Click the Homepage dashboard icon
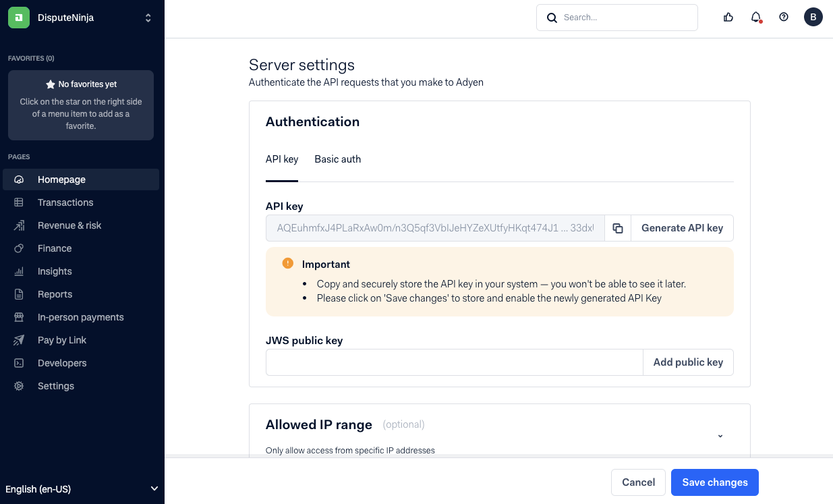This screenshot has height=504, width=833. coord(19,179)
